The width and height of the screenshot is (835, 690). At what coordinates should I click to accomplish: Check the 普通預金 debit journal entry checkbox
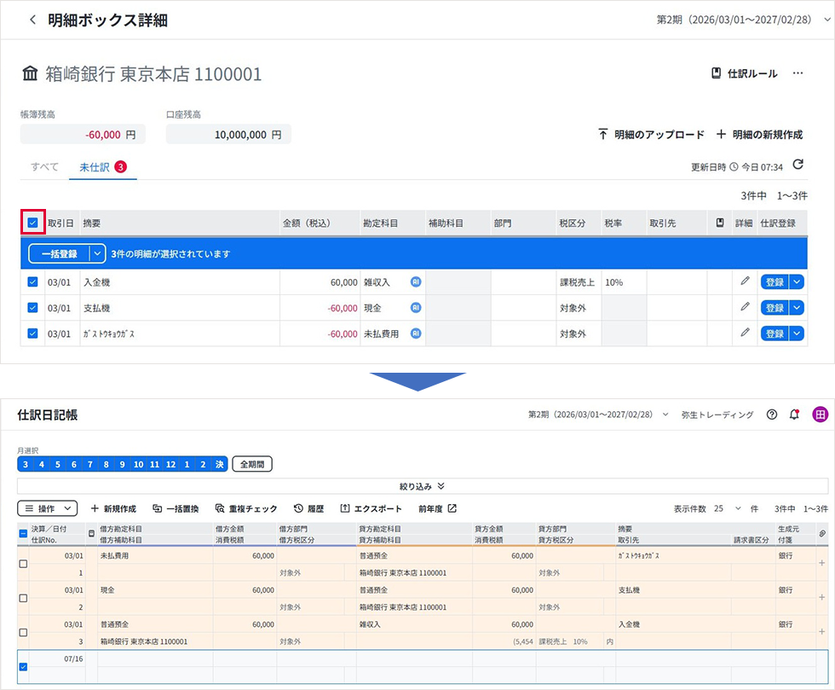[x=23, y=632]
